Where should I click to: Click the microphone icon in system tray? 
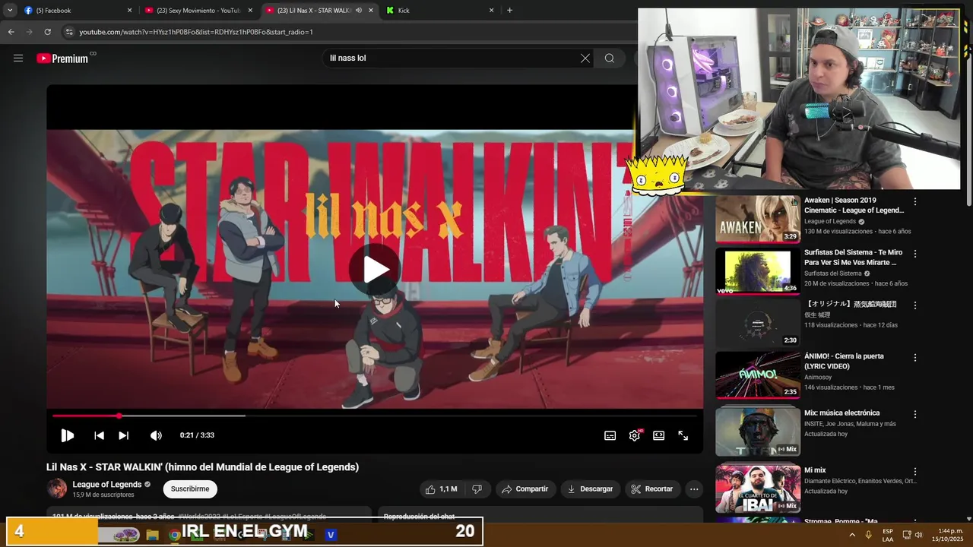click(868, 534)
